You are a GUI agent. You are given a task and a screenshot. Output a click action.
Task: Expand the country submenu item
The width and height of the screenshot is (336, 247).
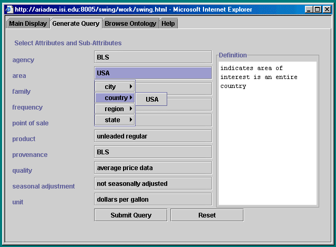115,98
